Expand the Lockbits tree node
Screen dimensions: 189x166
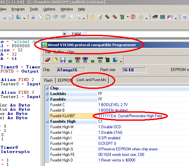point(47,94)
